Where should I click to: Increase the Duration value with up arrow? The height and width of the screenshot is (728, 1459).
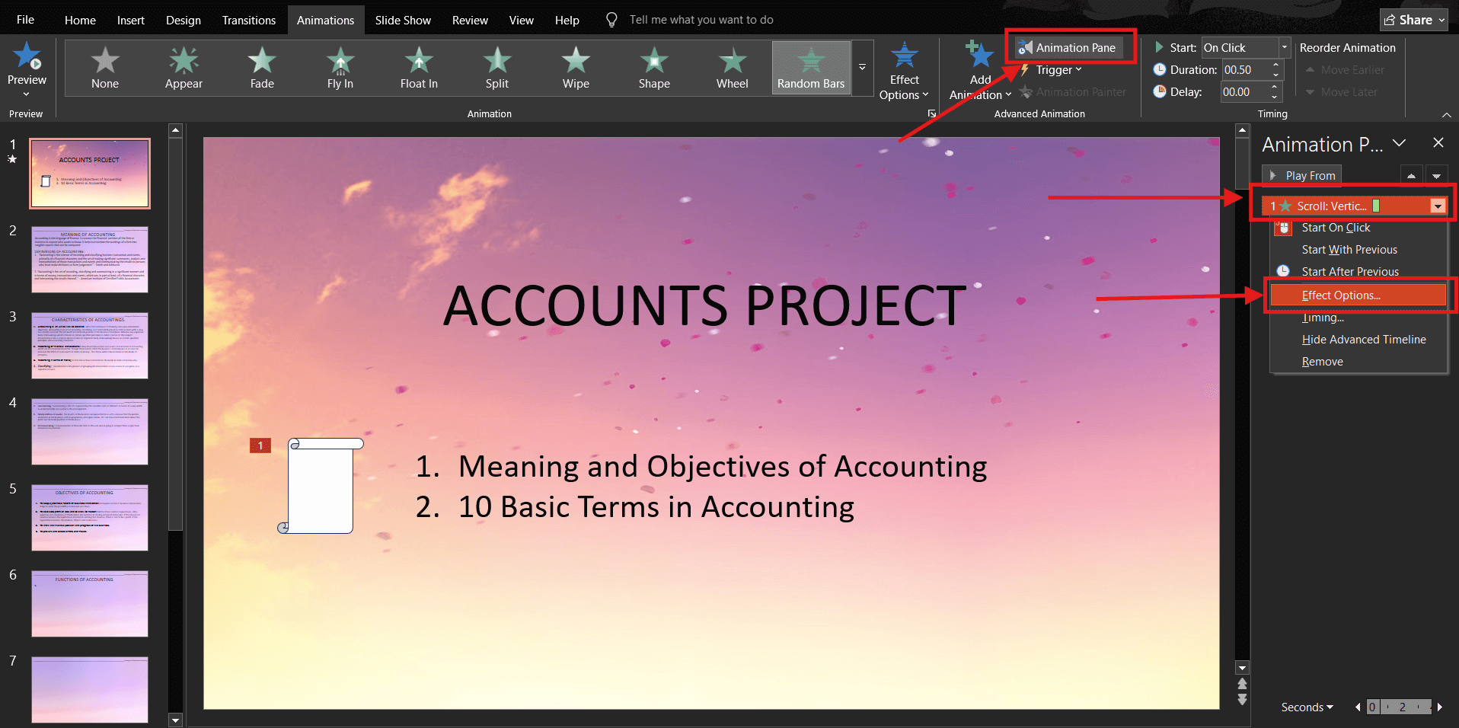[1275, 65]
